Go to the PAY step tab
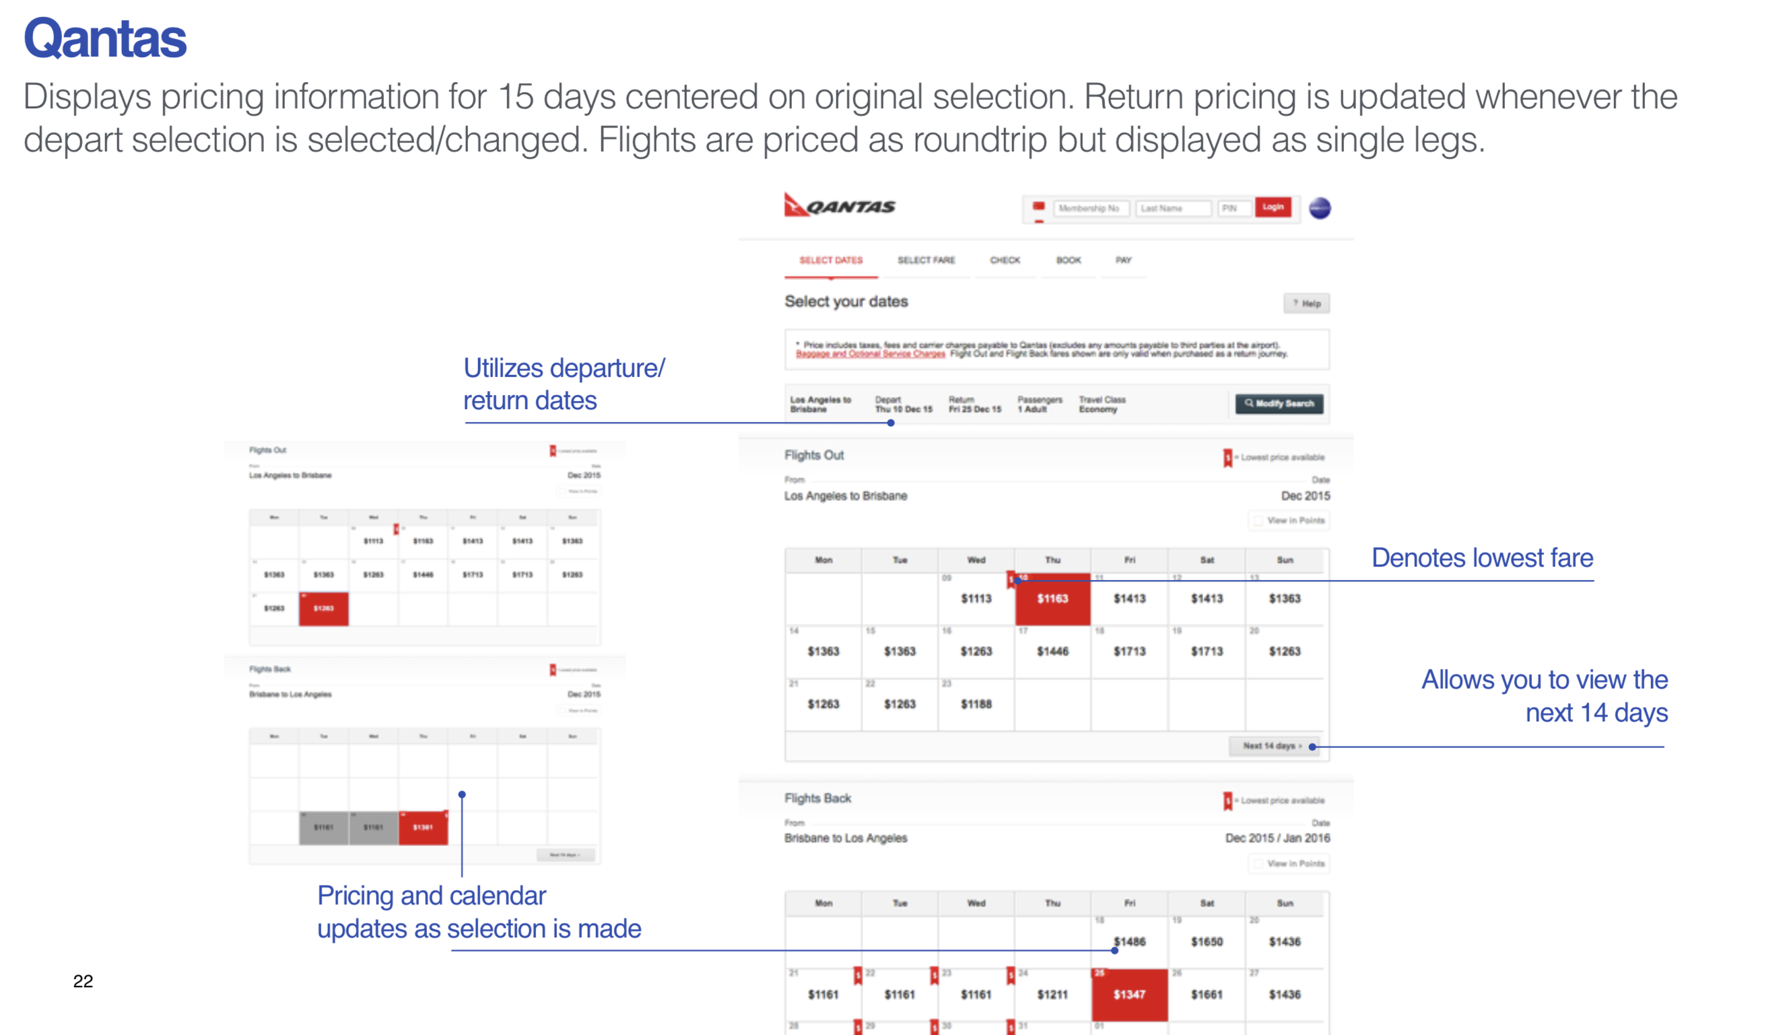Viewport: 1787px width, 1035px height. (1123, 260)
